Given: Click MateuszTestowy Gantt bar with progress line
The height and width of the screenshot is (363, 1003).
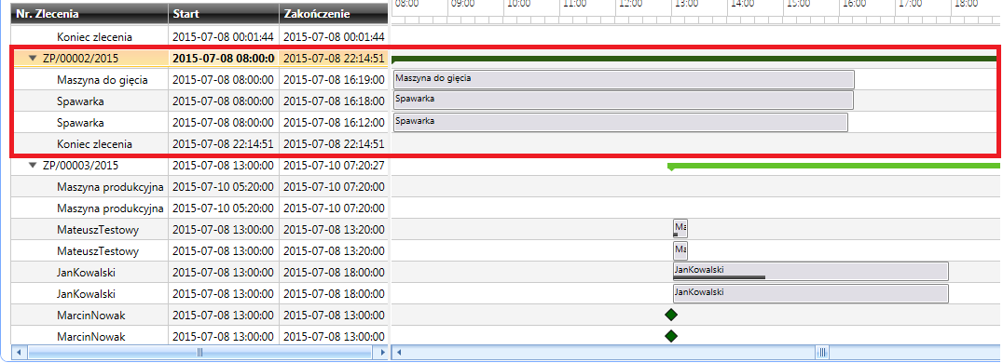Looking at the screenshot, I should [680, 229].
